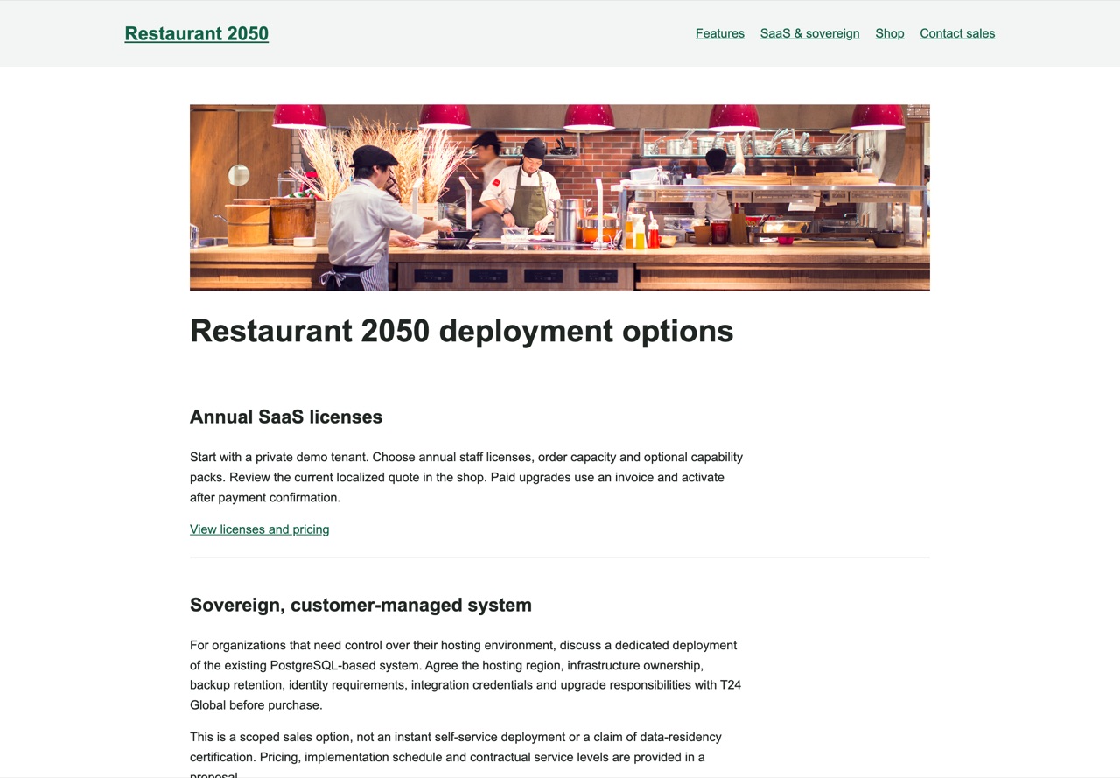1120x778 pixels.
Task: Click the paragraph starting 'For organizations that need control'
Action: point(466,675)
